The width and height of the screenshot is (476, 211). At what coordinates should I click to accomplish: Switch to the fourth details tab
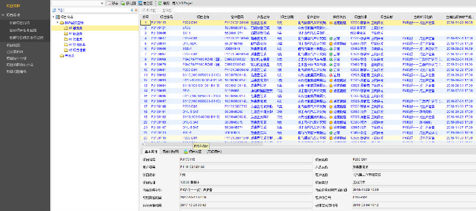[214, 152]
